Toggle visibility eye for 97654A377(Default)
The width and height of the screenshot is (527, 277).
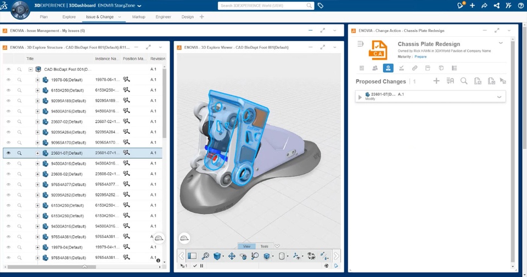(8, 184)
